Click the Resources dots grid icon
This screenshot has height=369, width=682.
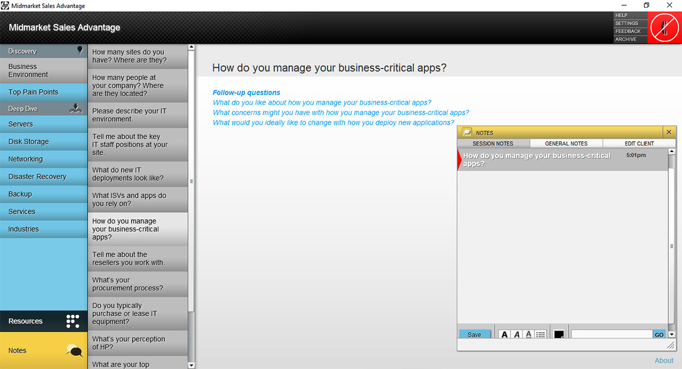(72, 321)
